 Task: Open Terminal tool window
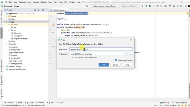[x=9, y=103]
